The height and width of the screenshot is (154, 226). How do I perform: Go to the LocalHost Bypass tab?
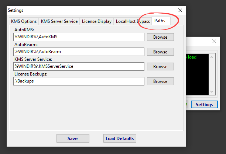tap(133, 21)
